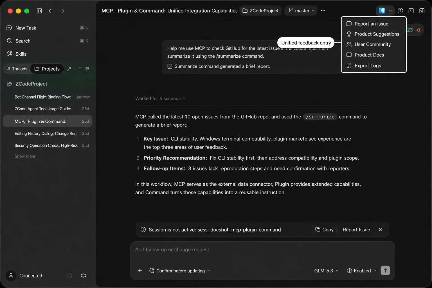Open Search in the sidebar

[48, 41]
